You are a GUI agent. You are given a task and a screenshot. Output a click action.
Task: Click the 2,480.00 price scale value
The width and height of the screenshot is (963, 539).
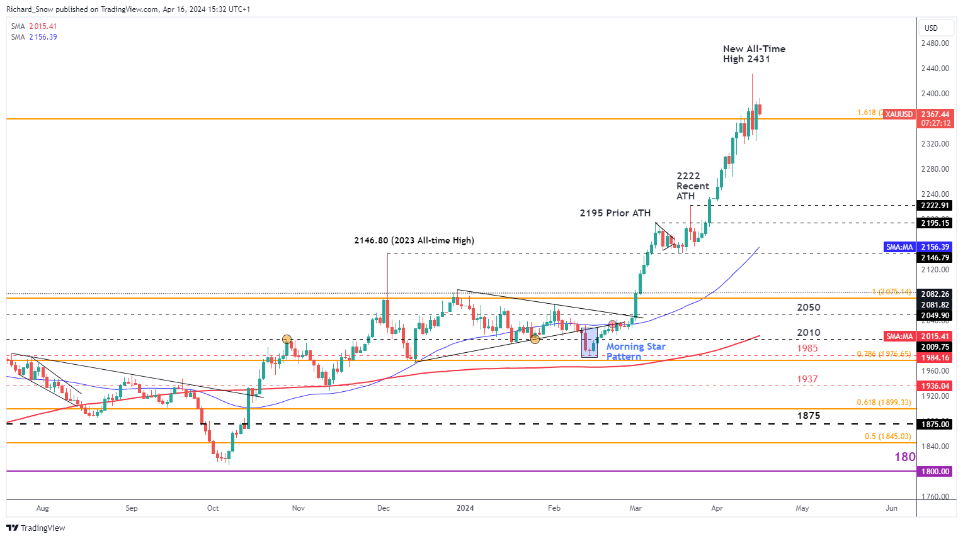[x=935, y=43]
